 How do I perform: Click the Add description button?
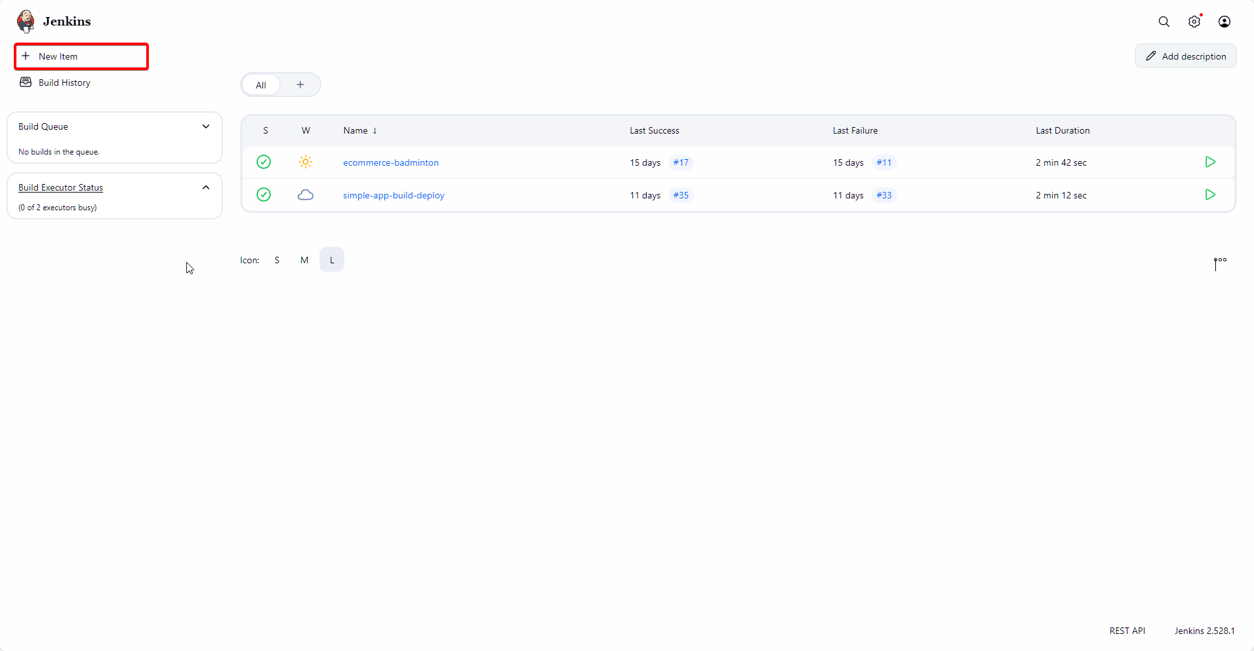click(x=1185, y=56)
